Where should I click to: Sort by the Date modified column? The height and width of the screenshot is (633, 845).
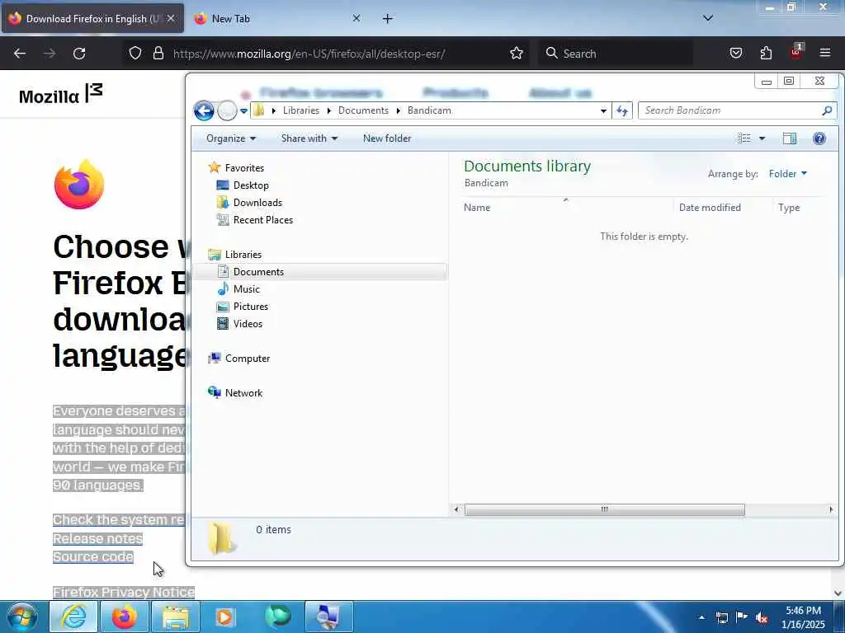click(x=710, y=207)
